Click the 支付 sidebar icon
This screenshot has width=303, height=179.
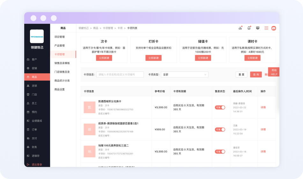(28, 138)
